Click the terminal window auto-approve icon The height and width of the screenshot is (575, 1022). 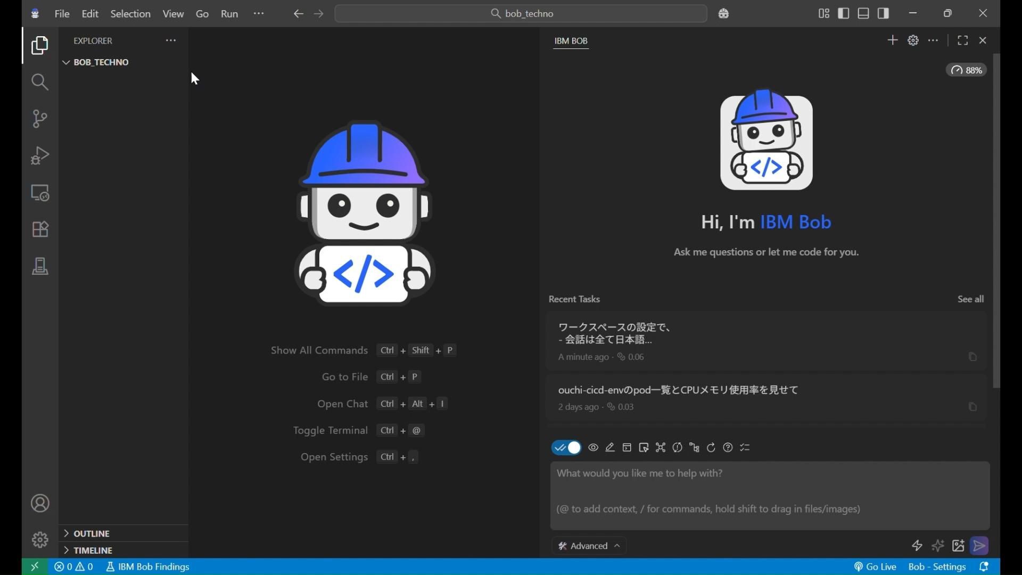point(627,448)
